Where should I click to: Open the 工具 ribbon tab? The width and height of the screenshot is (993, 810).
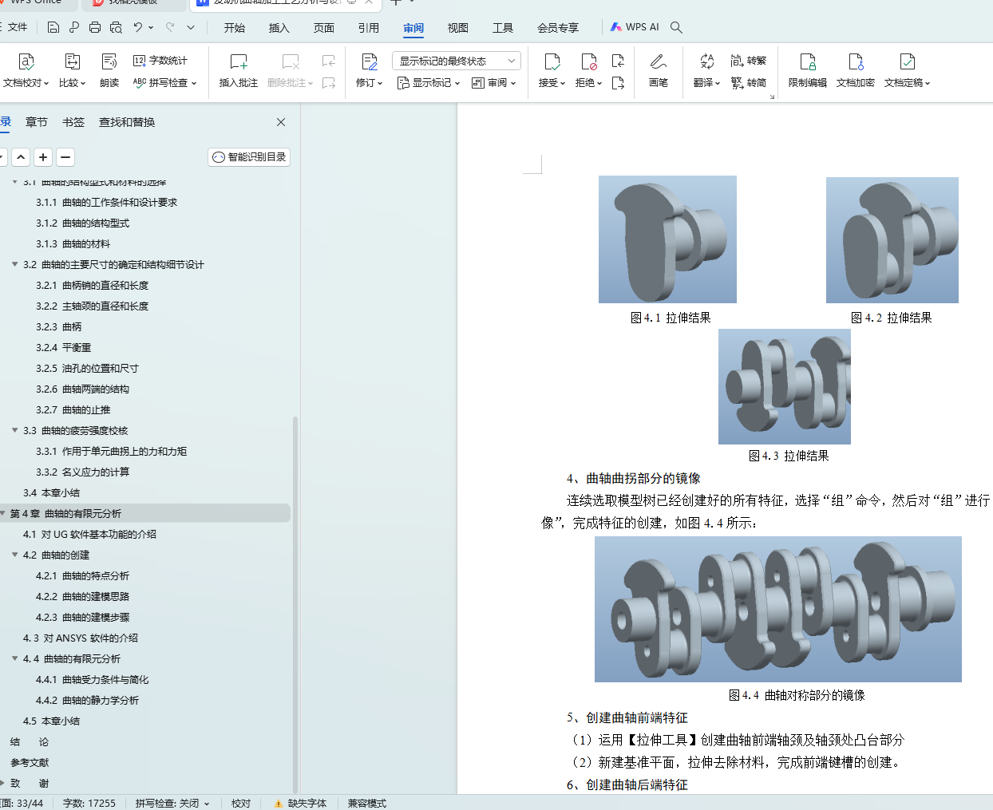(503, 28)
